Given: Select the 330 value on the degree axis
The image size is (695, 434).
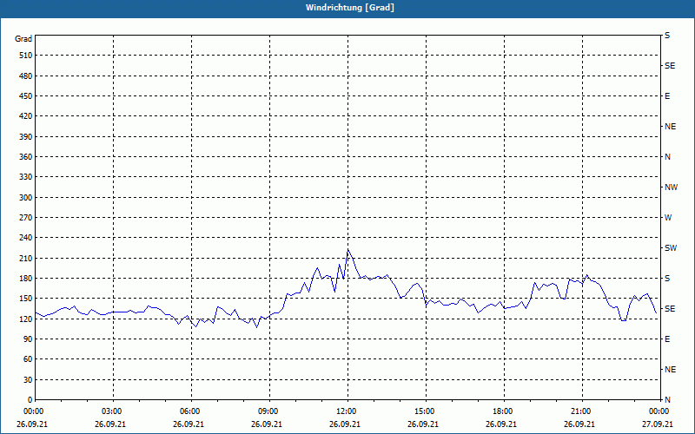Looking at the screenshot, I should point(26,177).
